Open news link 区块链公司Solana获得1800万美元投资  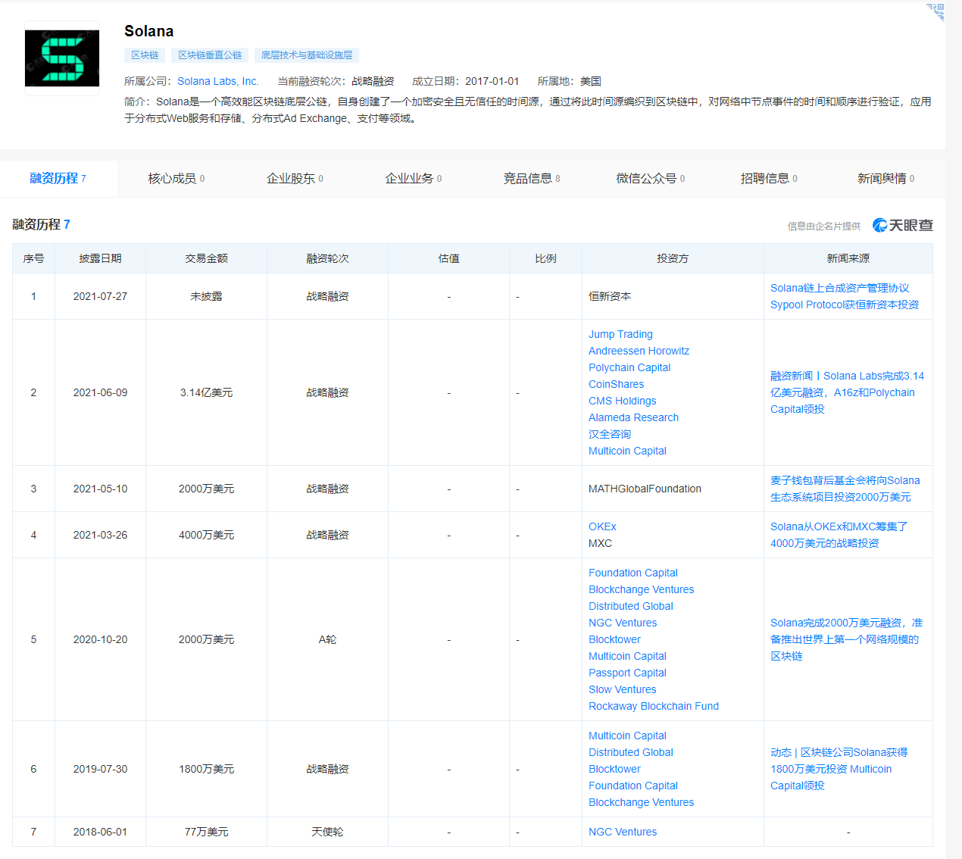(839, 769)
